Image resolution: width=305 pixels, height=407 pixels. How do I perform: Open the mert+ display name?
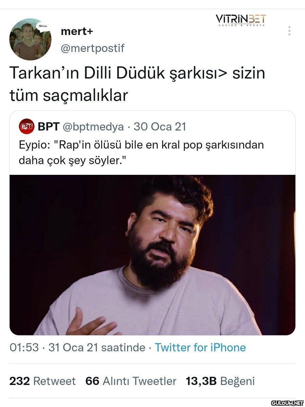[x=77, y=32]
